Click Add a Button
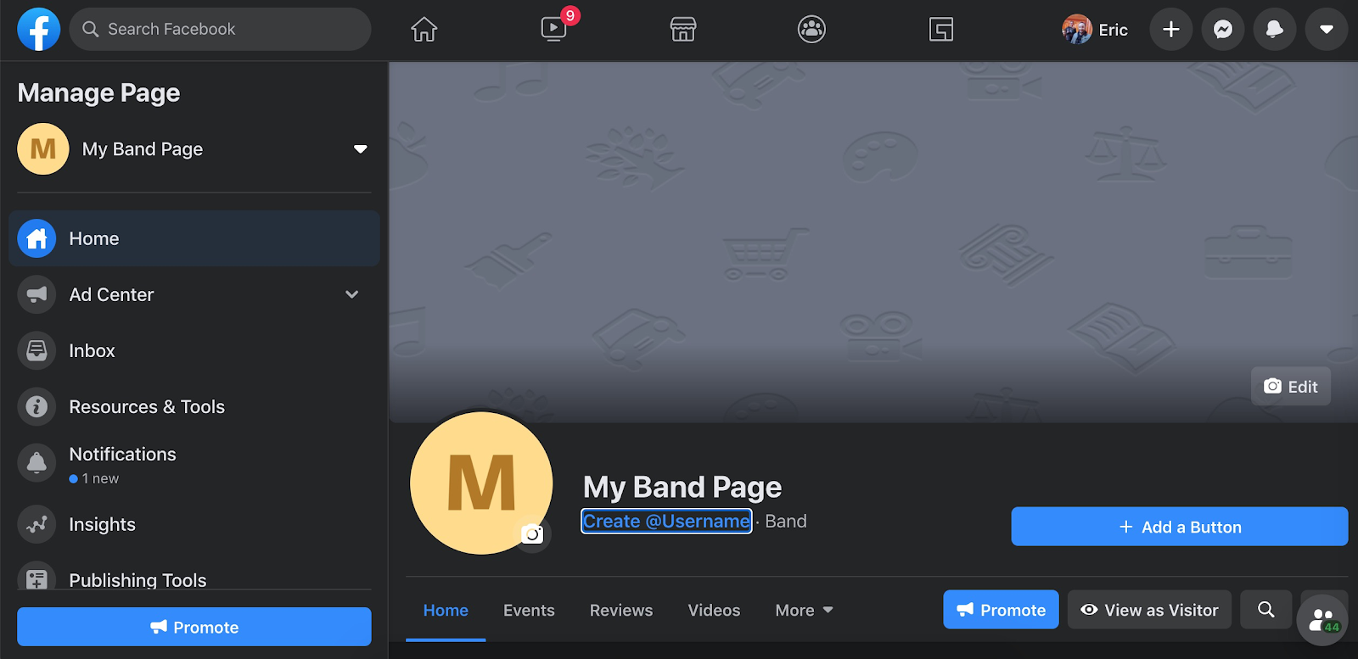The height and width of the screenshot is (659, 1358). tap(1180, 527)
